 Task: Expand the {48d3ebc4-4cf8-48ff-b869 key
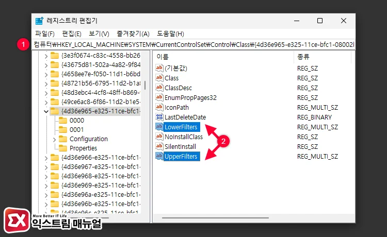click(46, 93)
